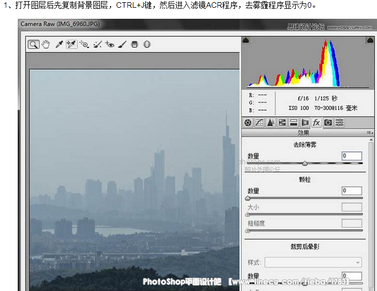Open the Presets panel tab
This screenshot has width=377, height=291.
(339, 123)
